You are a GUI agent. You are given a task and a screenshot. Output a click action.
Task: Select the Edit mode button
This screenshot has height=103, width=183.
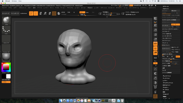pos(31,13)
